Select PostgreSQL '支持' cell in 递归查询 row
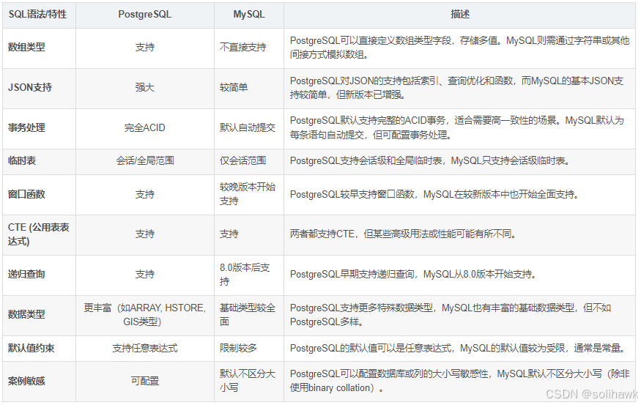The height and width of the screenshot is (405, 641). (145, 274)
